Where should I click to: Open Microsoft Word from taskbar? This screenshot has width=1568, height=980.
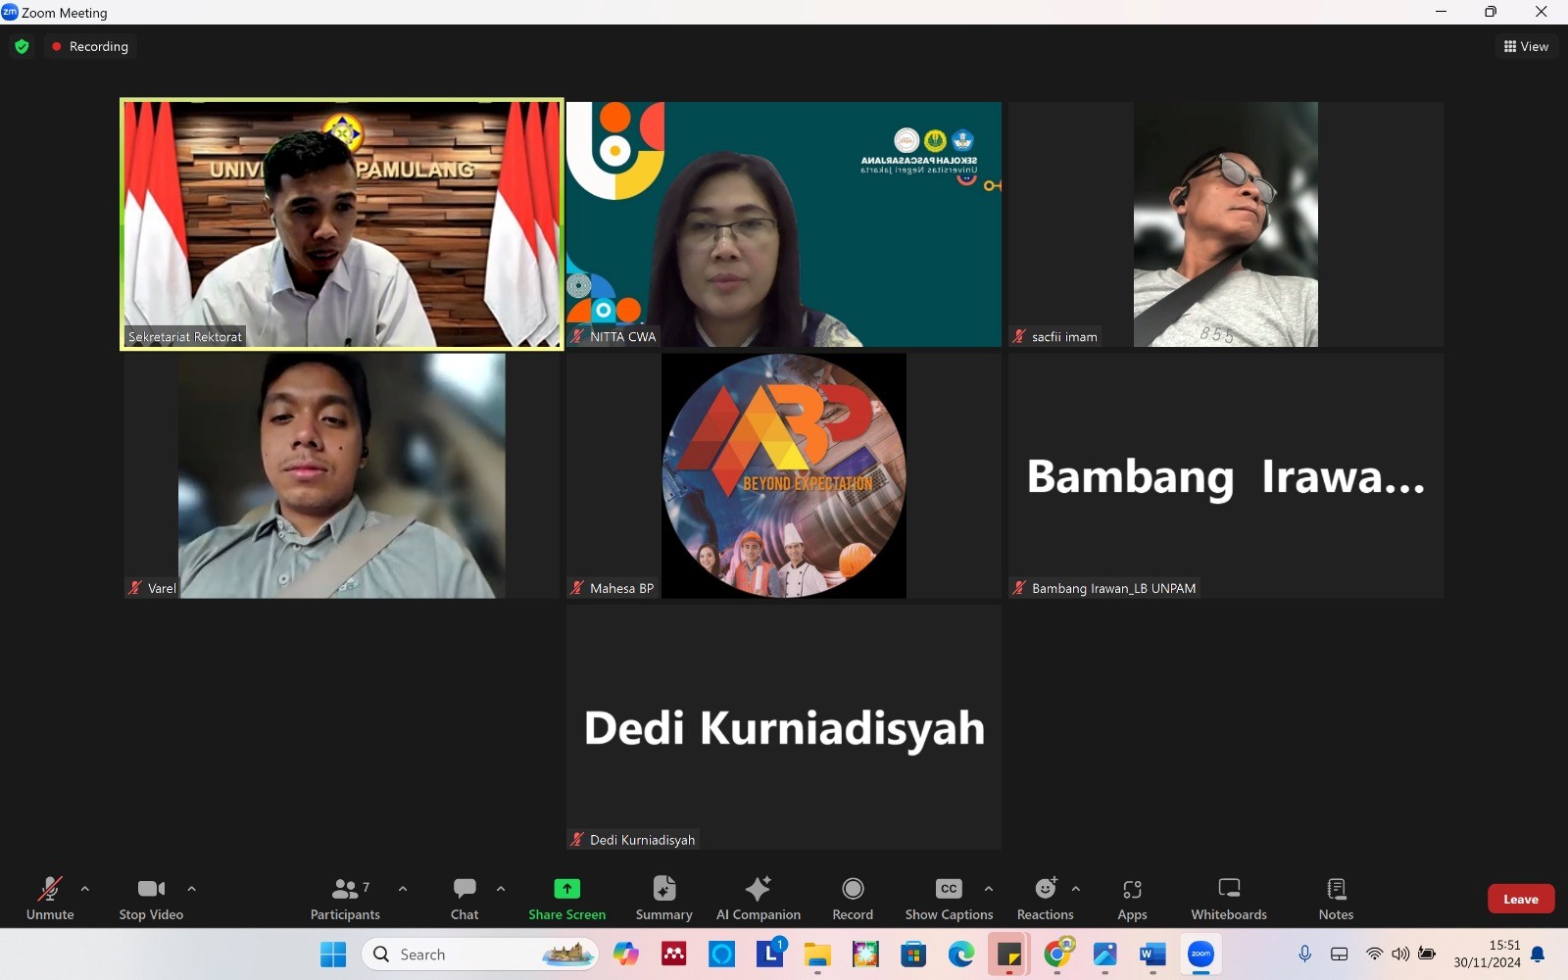[x=1152, y=955]
